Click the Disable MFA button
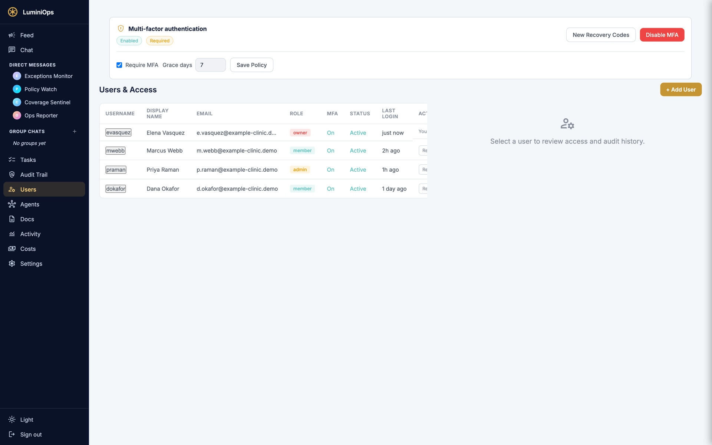 (662, 35)
